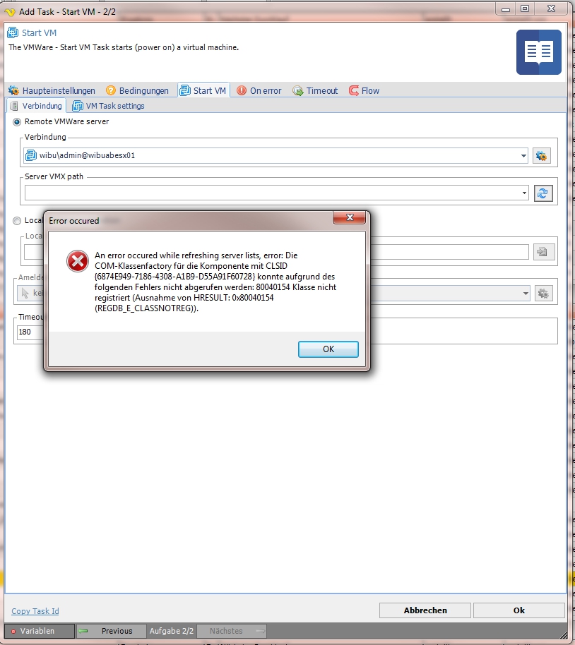Click the blue help book icon
This screenshot has width=575, height=645.
538,52
